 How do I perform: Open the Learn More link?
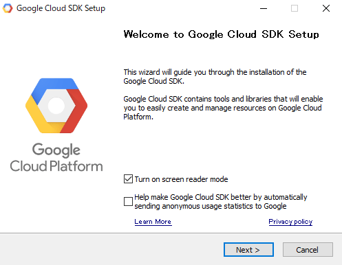click(153, 222)
